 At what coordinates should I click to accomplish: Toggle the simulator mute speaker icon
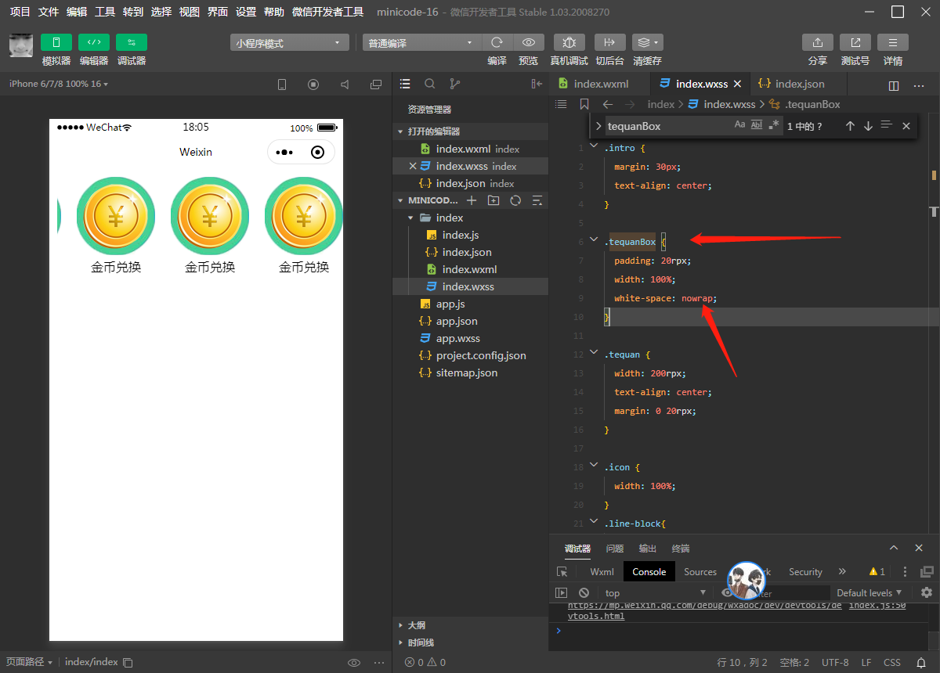coord(345,85)
